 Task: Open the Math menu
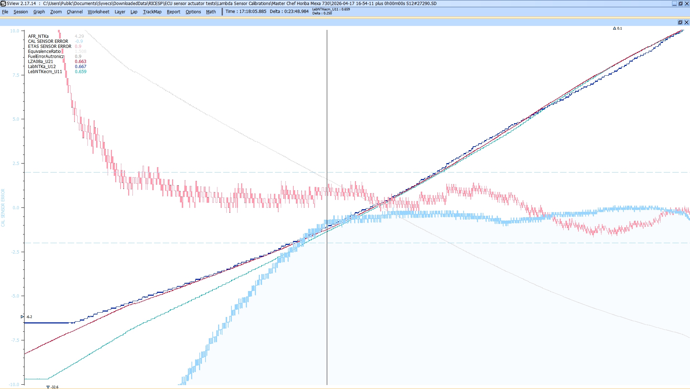pyautogui.click(x=211, y=12)
